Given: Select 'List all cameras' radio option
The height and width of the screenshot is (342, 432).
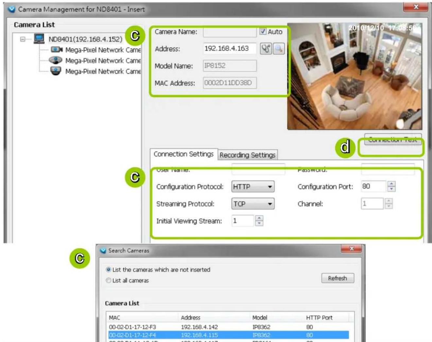Looking at the screenshot, I should pyautogui.click(x=127, y=280).
